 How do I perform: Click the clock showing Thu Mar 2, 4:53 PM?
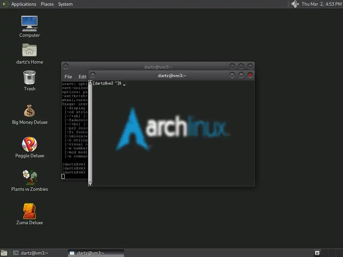point(322,4)
